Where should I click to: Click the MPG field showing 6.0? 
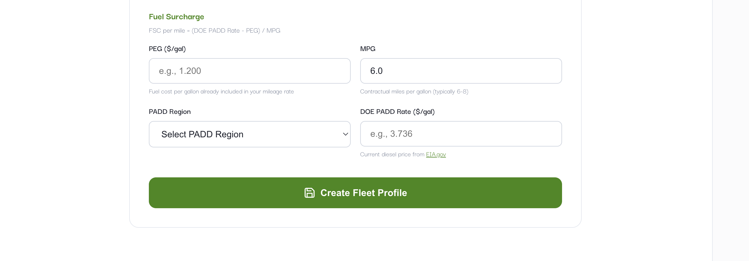(x=461, y=71)
